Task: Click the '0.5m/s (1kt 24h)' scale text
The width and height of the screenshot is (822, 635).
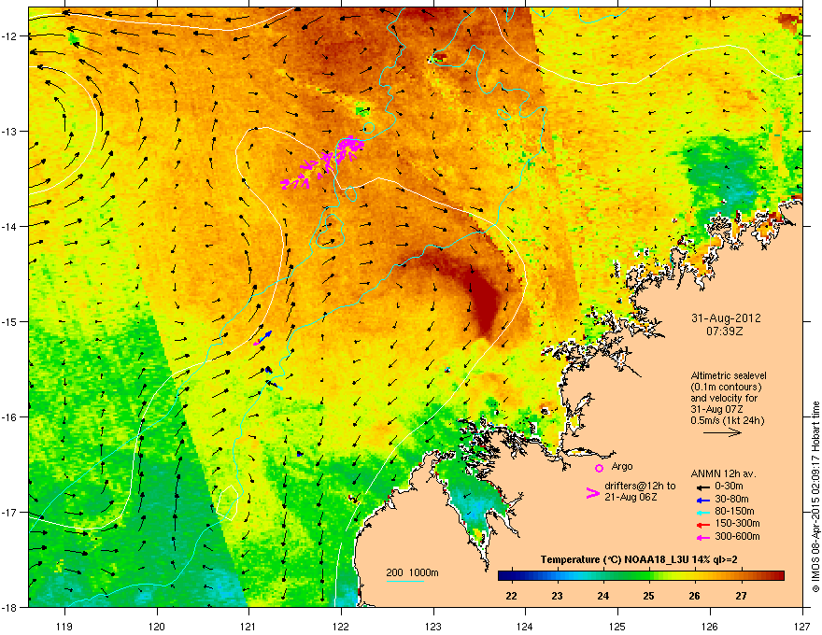Action: [x=727, y=420]
